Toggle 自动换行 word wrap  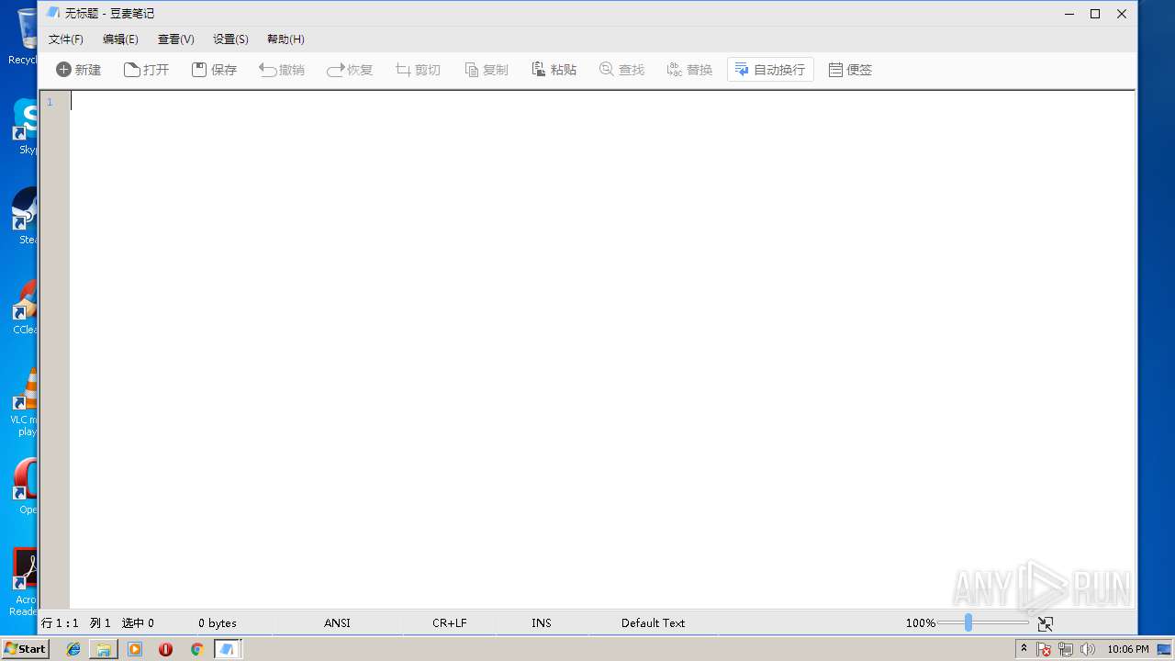770,70
